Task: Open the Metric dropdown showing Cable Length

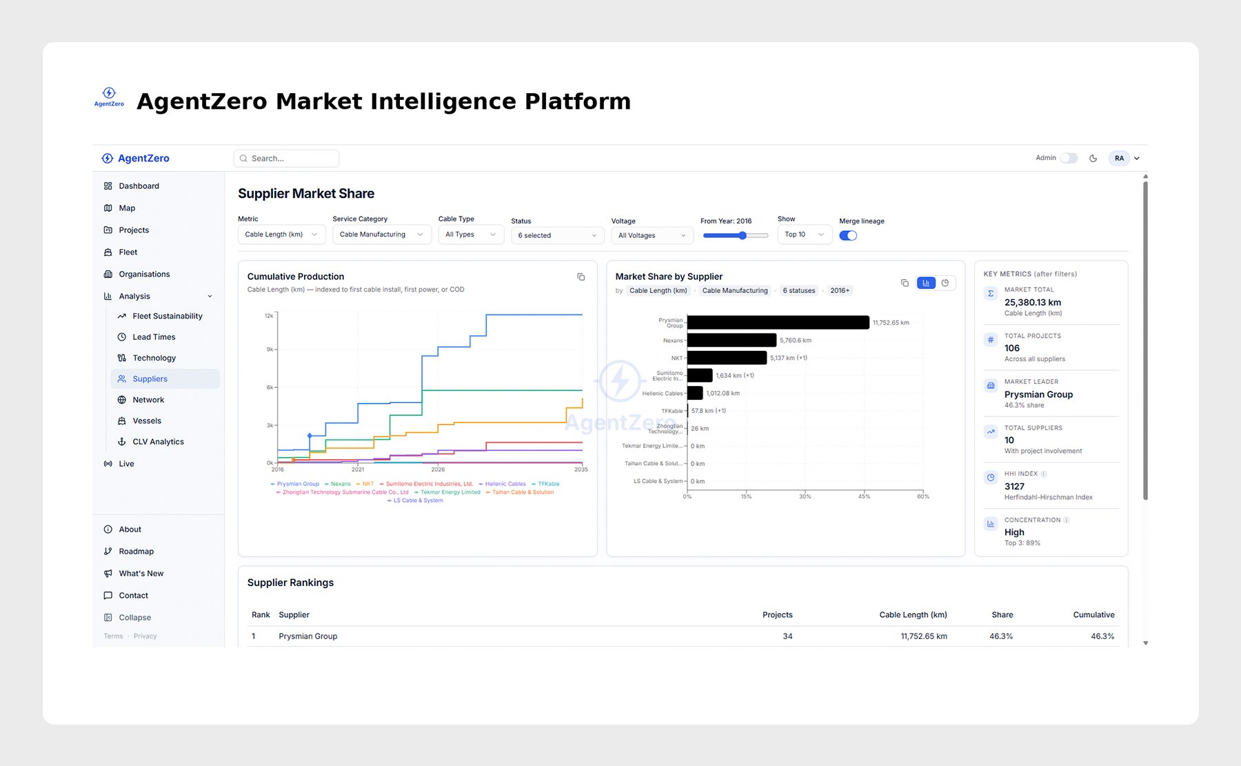Action: coord(281,234)
